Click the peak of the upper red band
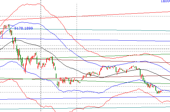 click(38, 4)
